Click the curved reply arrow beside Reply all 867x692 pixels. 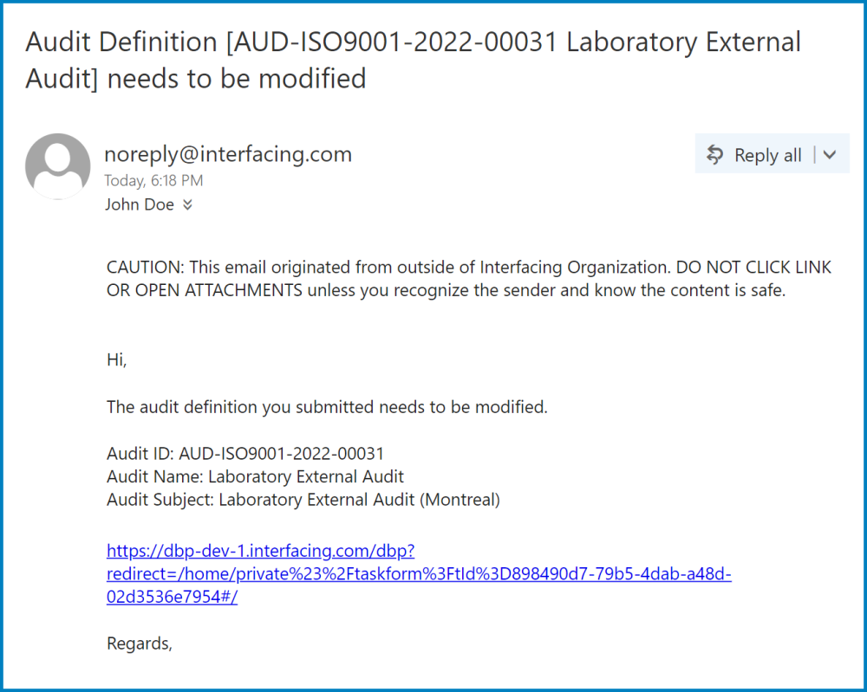click(x=714, y=154)
